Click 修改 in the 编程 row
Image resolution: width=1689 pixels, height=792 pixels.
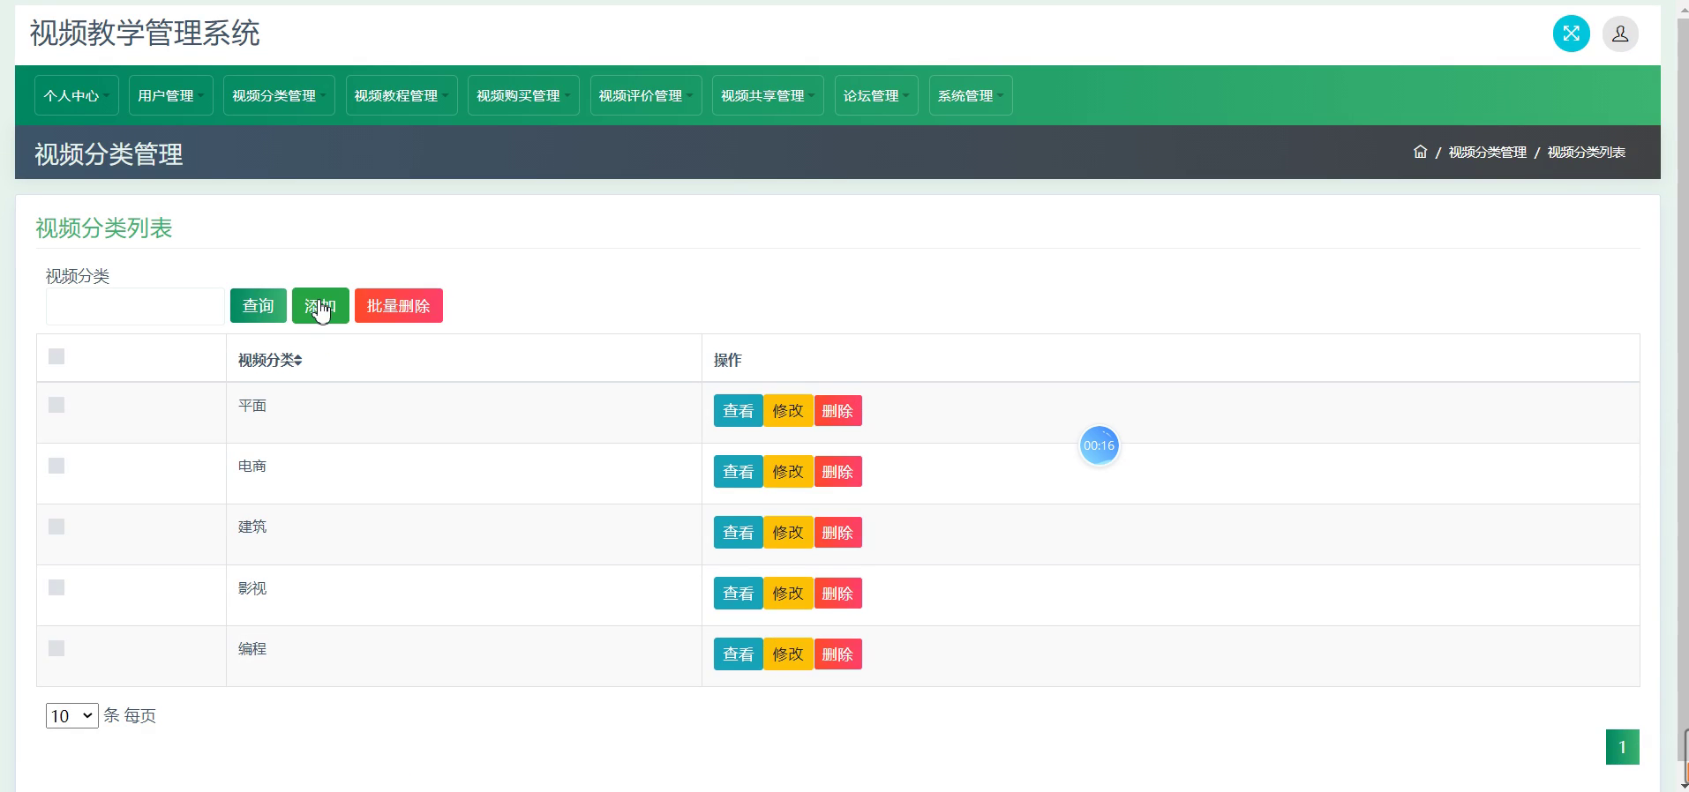(x=788, y=654)
